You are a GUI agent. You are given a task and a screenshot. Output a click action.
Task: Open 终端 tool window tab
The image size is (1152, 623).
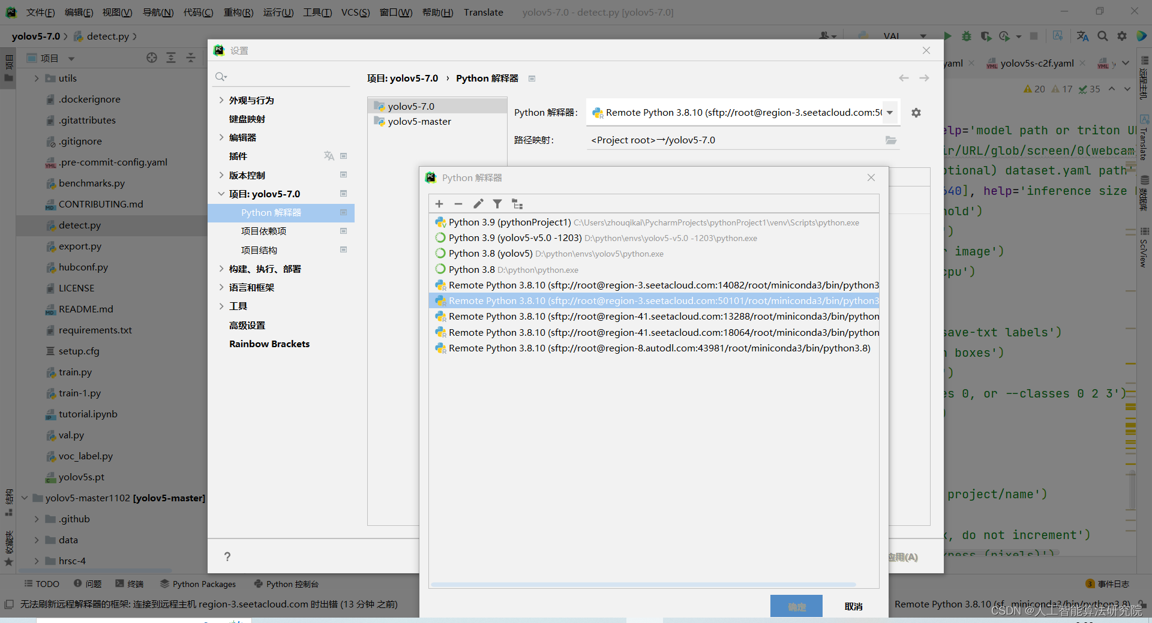point(130,584)
